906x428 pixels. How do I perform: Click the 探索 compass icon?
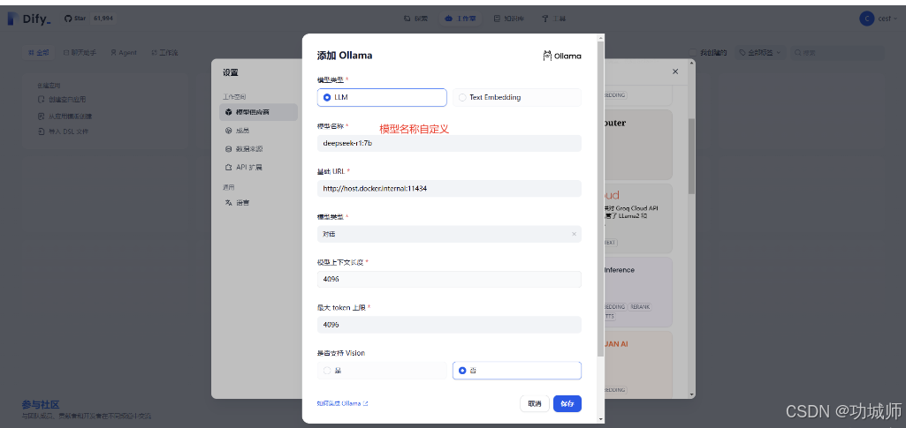pyautogui.click(x=407, y=19)
